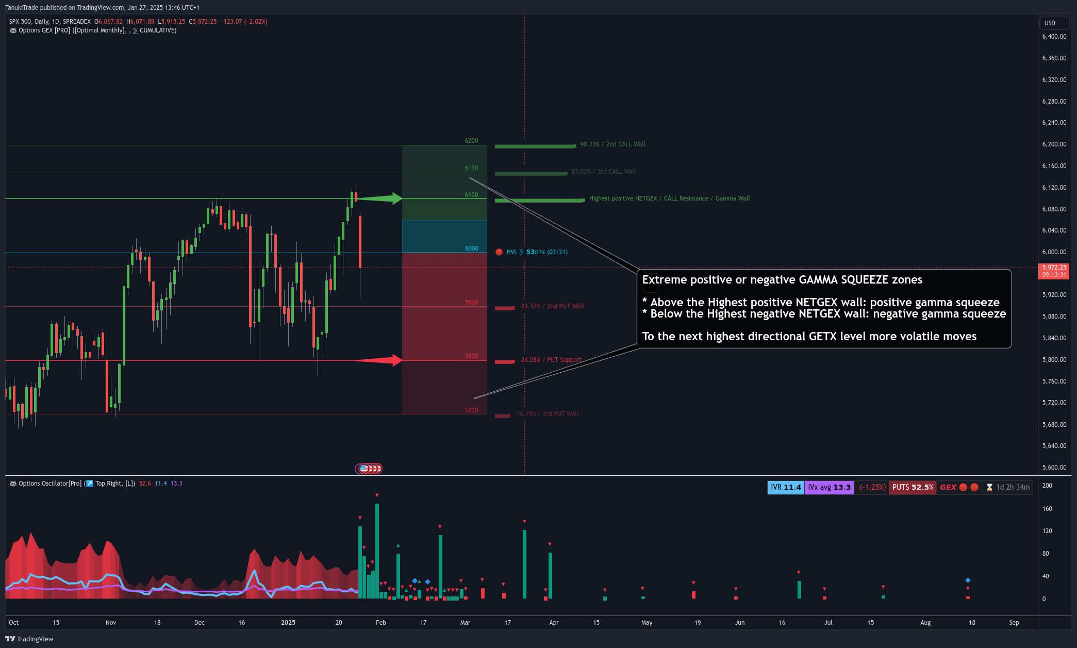Viewport: 1077px width, 648px height.
Task: Click the 2nd CALL Wall label
Action: 612,144
